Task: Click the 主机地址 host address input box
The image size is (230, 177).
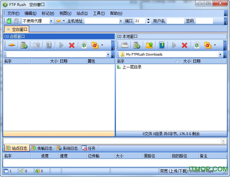Action: tap(102, 21)
